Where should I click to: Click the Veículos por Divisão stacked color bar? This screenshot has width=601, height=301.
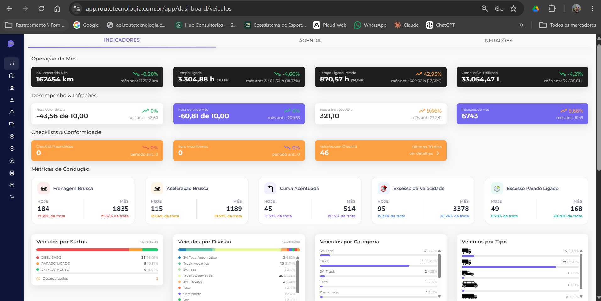(x=239, y=250)
